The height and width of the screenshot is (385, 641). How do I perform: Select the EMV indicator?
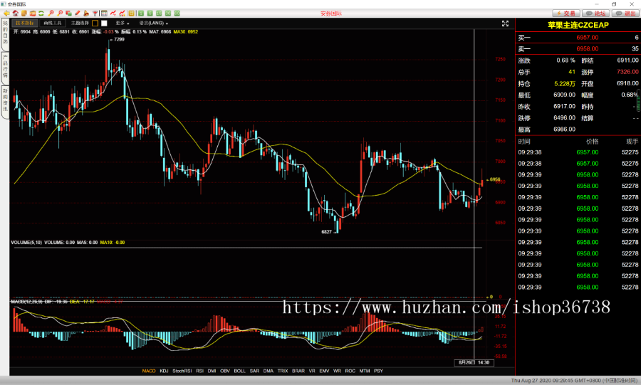(x=324, y=371)
